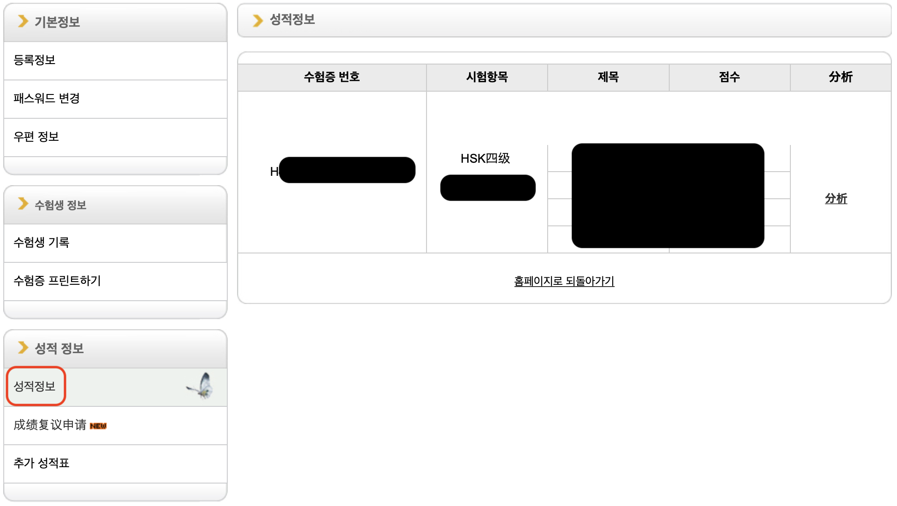Viewport: 897px width, 506px height.
Task: Click the 시험항목 column header
Action: [x=487, y=77]
